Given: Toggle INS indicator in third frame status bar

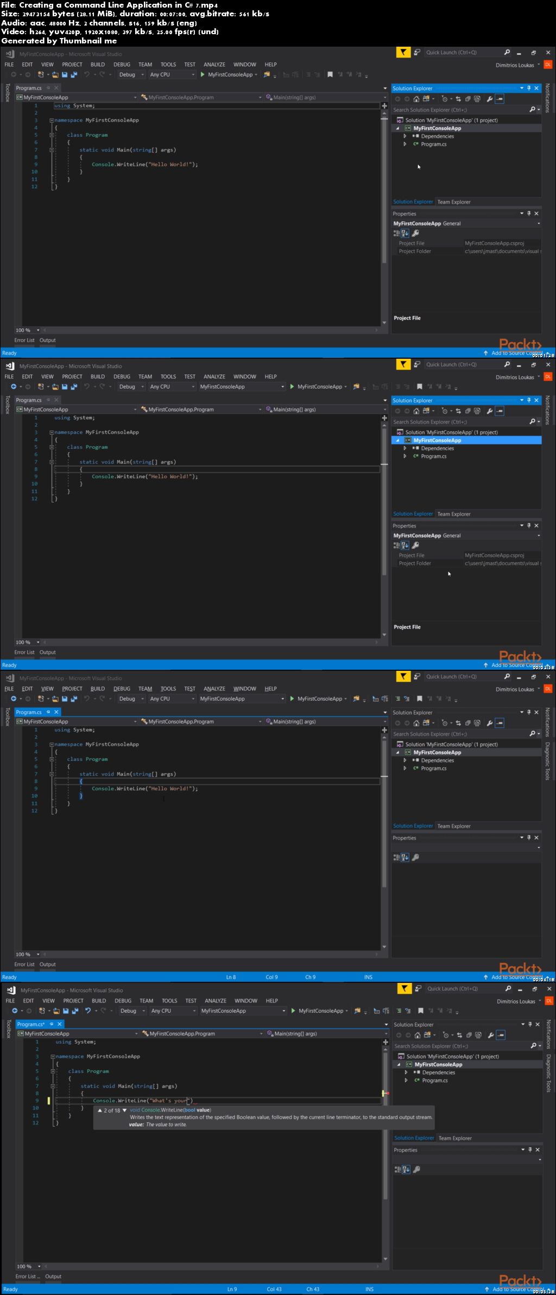Looking at the screenshot, I should pos(368,977).
